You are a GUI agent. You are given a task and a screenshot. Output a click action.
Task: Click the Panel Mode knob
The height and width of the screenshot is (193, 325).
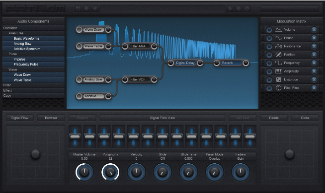(x=215, y=172)
